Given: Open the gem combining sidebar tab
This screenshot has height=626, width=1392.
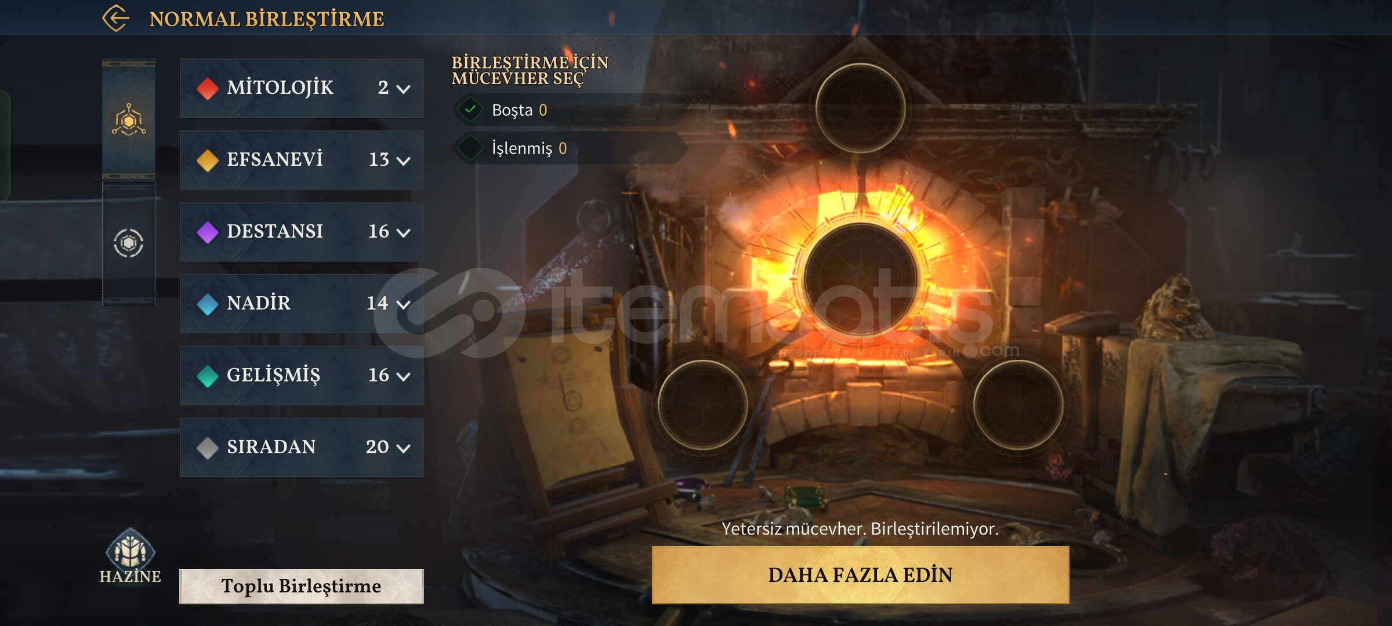Looking at the screenshot, I should tap(129, 119).
